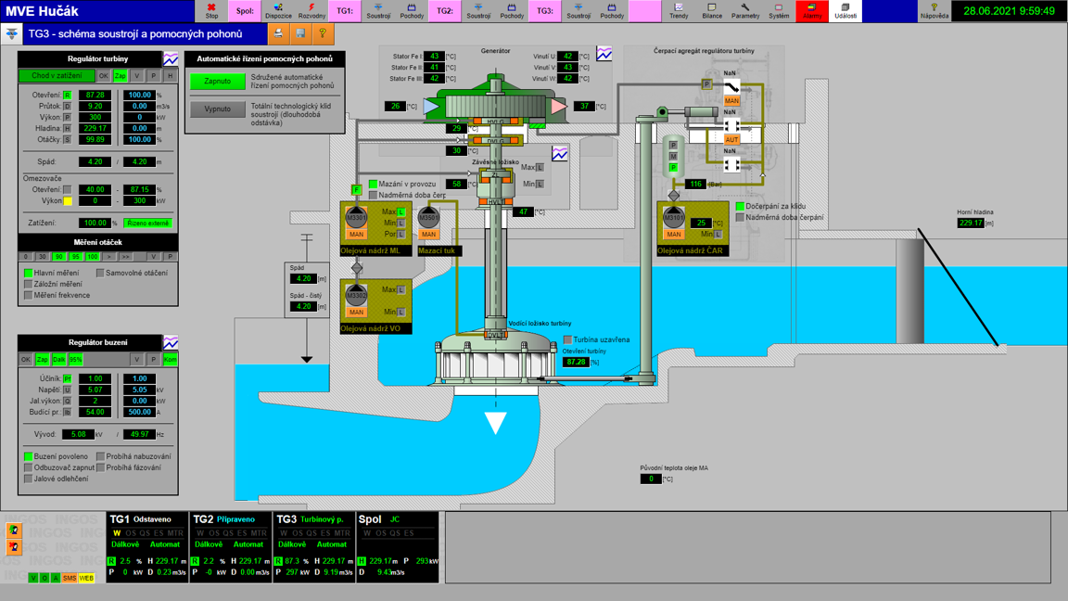Open the Dispozice icon in Spol section

[x=278, y=11]
